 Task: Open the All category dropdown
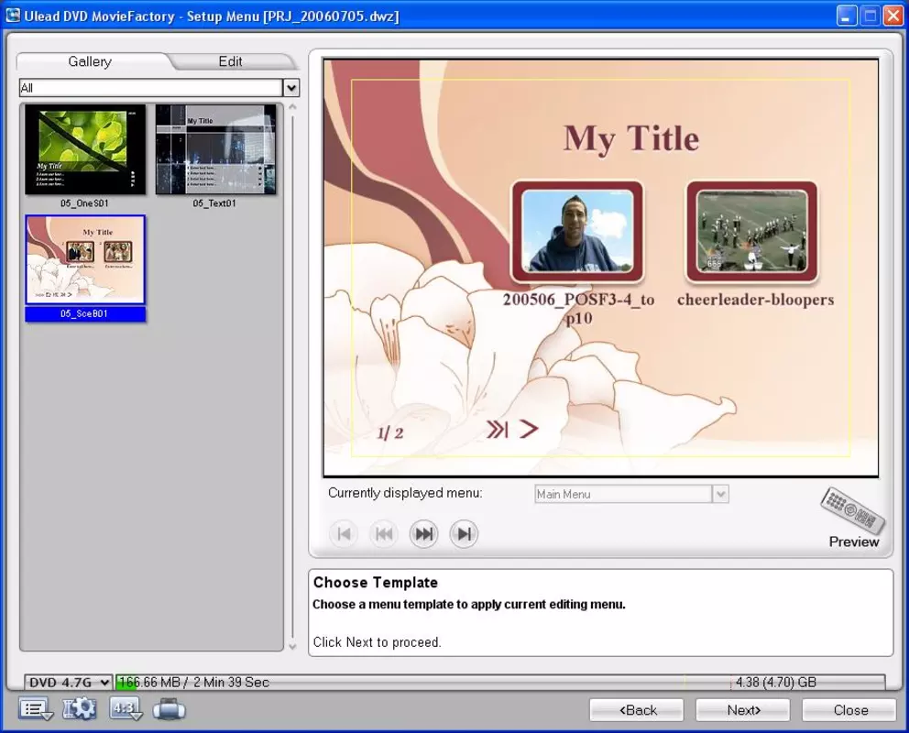coord(291,88)
